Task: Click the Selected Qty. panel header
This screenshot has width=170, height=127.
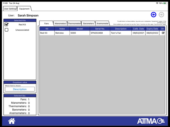Action: 20,96
